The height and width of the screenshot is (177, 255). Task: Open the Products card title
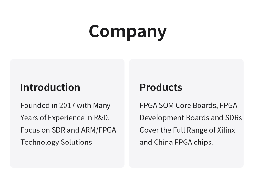pyautogui.click(x=161, y=87)
